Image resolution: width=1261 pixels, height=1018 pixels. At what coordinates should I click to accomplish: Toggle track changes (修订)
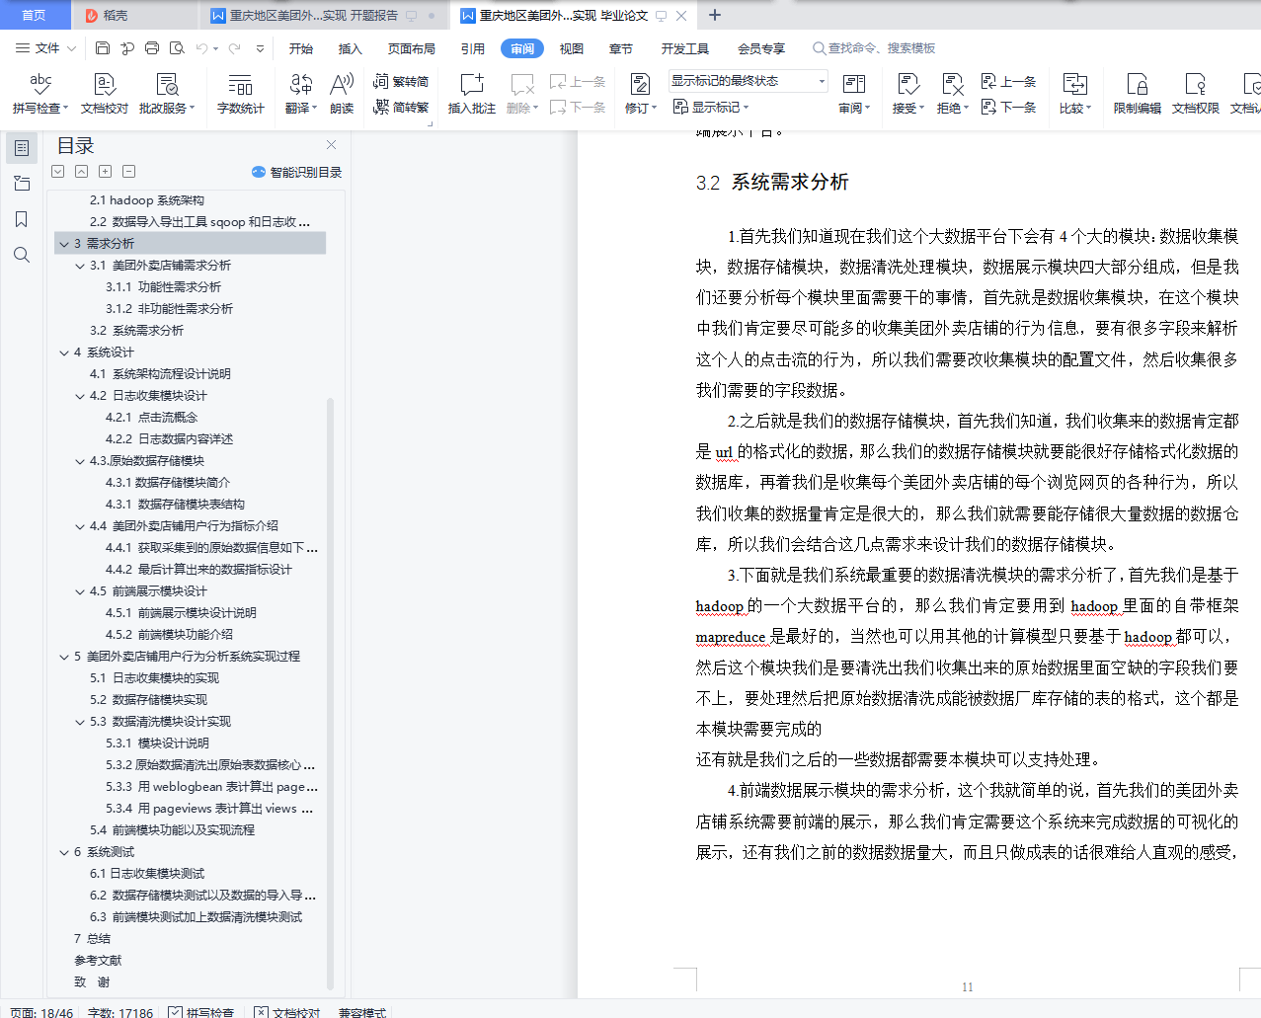[x=640, y=94]
